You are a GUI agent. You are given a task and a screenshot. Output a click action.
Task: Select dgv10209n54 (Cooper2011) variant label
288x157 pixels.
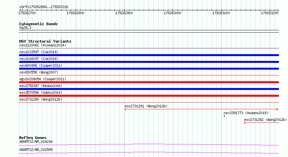(43, 79)
